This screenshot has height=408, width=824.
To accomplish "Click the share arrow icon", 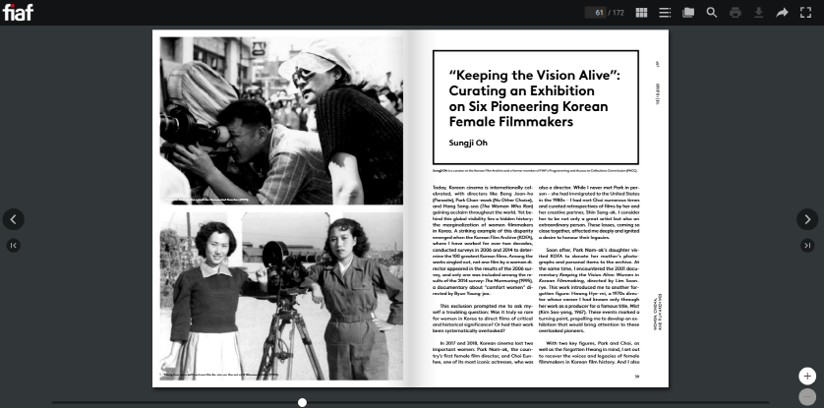I will point(782,13).
